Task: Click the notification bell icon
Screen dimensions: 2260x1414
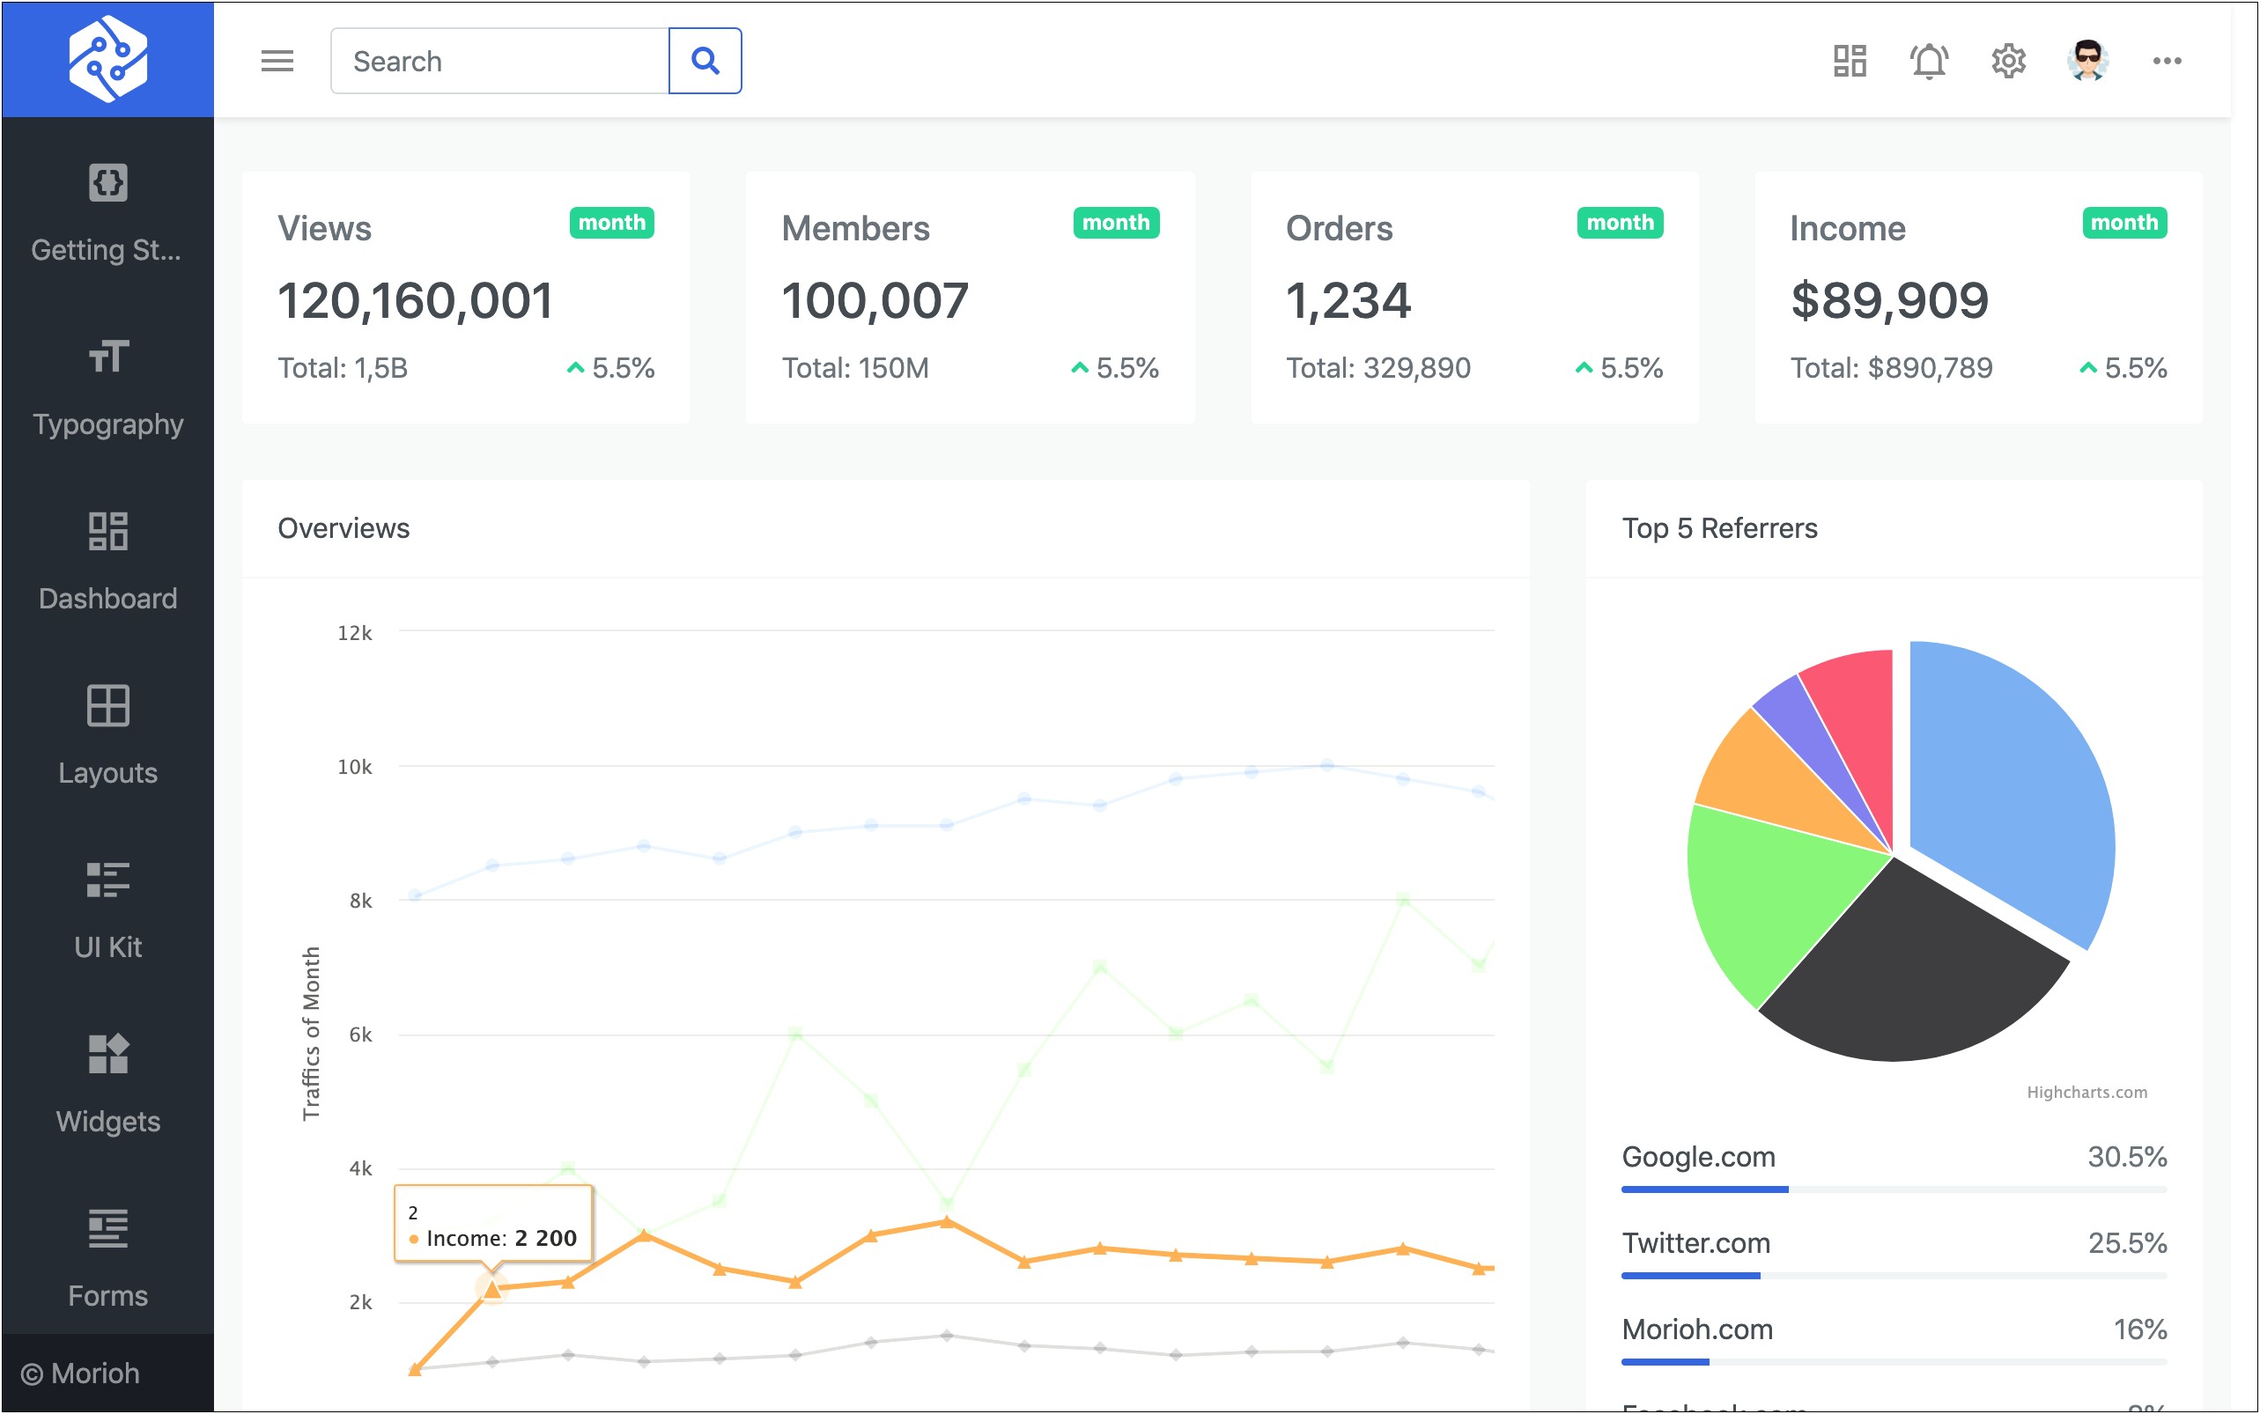Action: tap(1928, 62)
